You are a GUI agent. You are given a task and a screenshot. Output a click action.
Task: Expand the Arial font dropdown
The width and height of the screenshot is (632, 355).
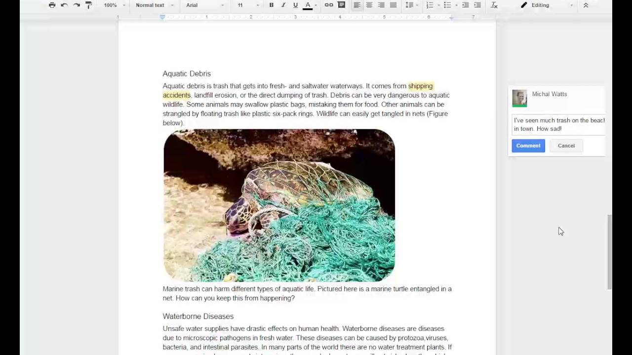[x=205, y=5]
